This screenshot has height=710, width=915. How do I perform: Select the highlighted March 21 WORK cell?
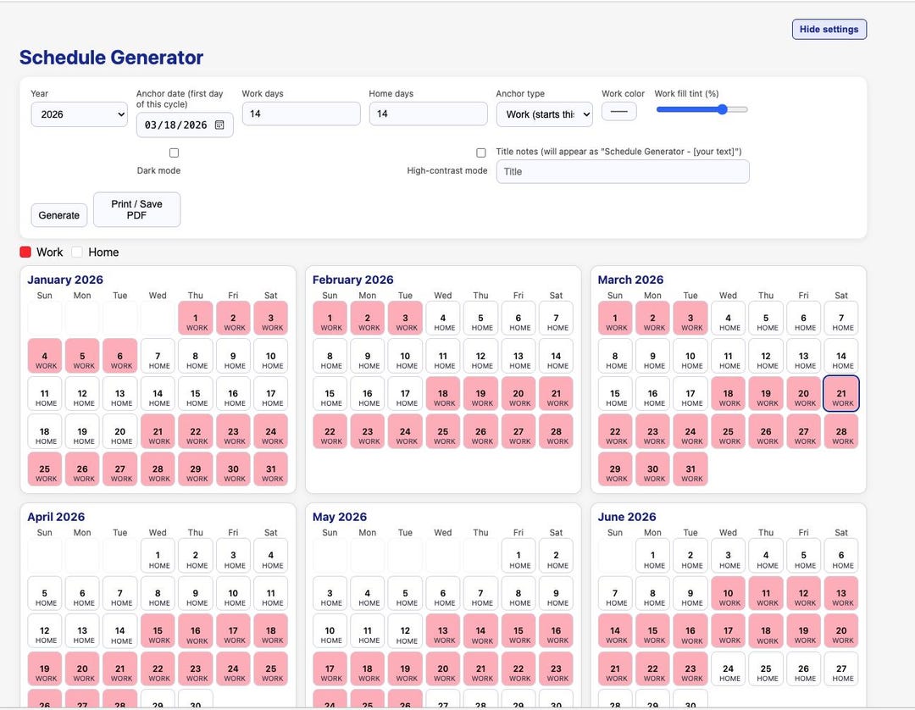841,394
